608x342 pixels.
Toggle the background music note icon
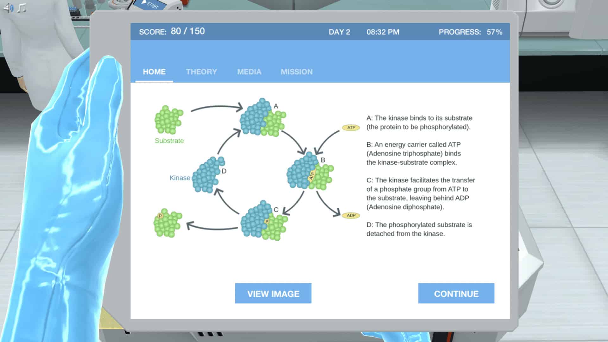(22, 8)
